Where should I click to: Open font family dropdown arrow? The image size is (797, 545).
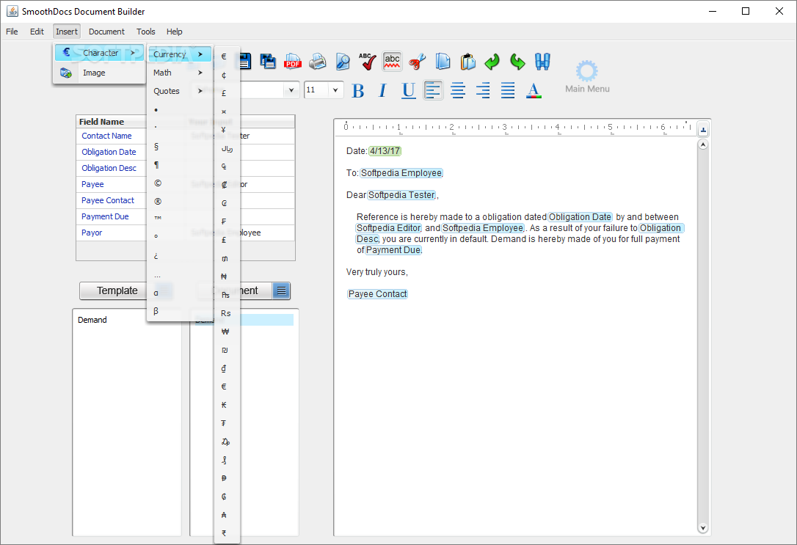(291, 90)
